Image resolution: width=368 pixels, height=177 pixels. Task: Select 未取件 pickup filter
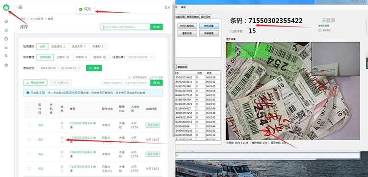pos(81,57)
